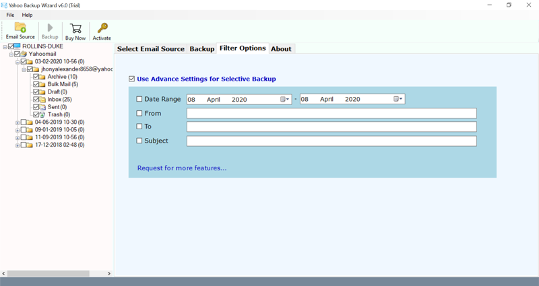Screen dimensions: 539x286
Task: Click the tree scrollbar left arrow
Action: pos(4,274)
